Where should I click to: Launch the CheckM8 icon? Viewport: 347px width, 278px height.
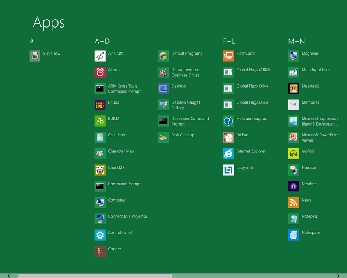(x=100, y=170)
